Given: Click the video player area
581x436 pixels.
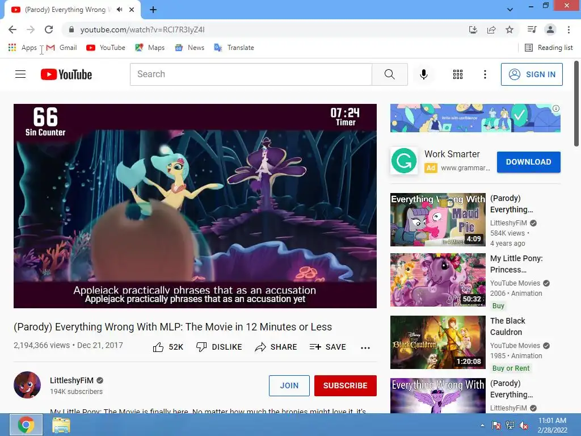Looking at the screenshot, I should point(195,206).
